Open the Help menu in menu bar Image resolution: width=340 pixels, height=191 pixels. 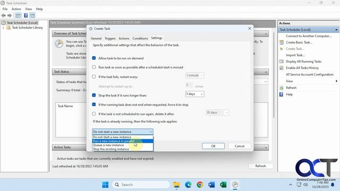pyautogui.click(x=39, y=9)
